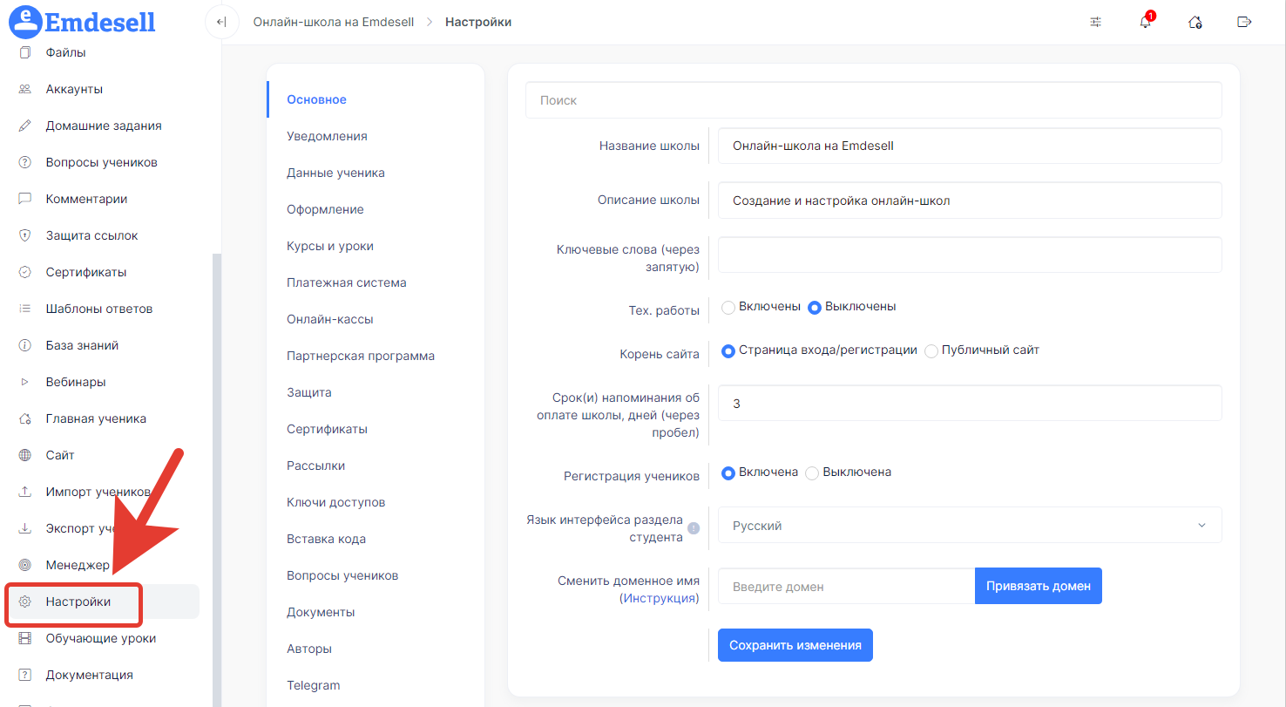Open the Инструкция link
Viewport: 1286px width, 707px height.
659,598
